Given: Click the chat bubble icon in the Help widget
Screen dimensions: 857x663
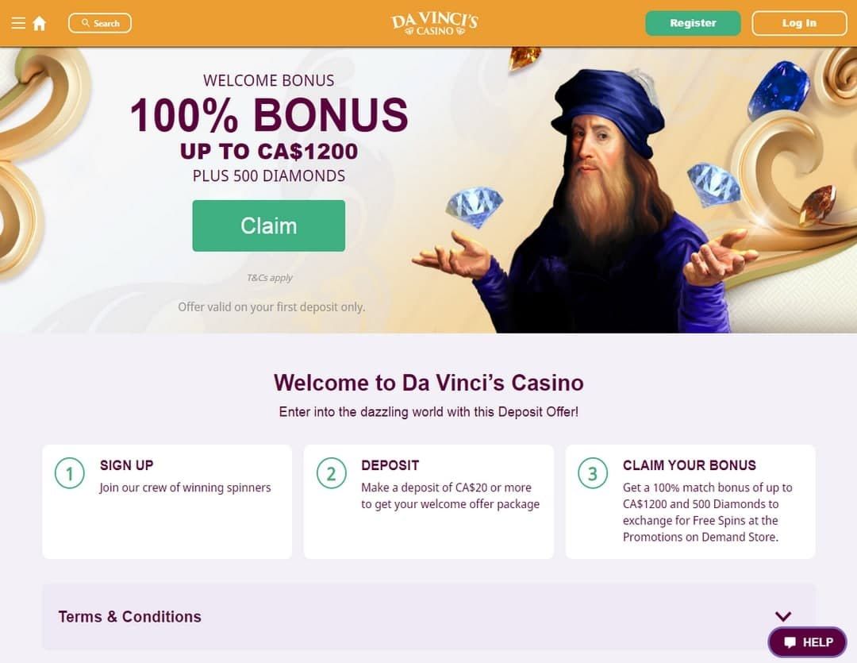Looking at the screenshot, I should click(x=790, y=642).
